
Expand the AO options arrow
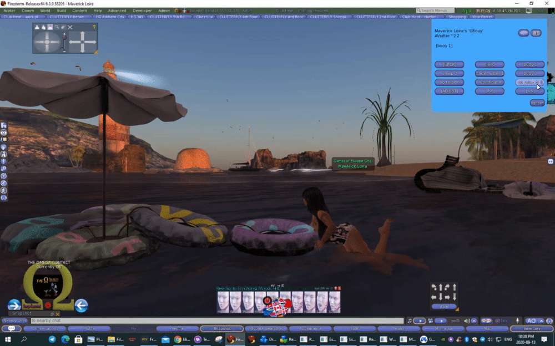pyautogui.click(x=541, y=321)
